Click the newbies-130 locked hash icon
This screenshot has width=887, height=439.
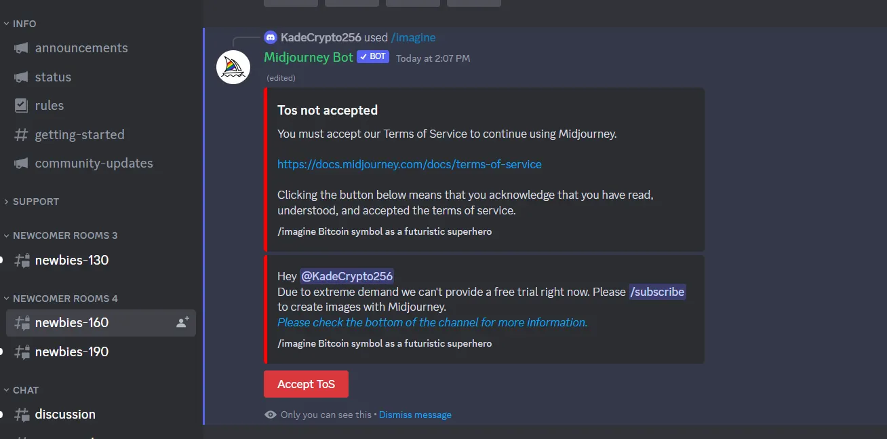22,261
